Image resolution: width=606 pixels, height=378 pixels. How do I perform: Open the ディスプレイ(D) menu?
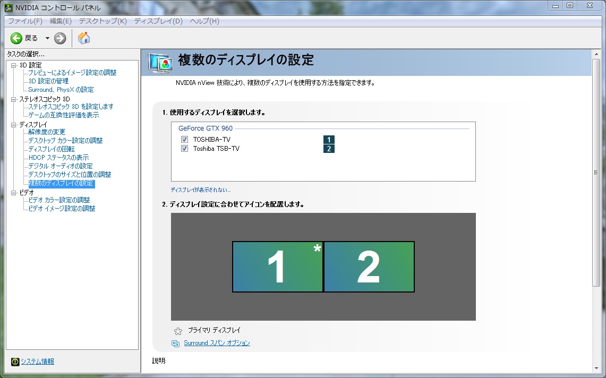click(x=158, y=21)
